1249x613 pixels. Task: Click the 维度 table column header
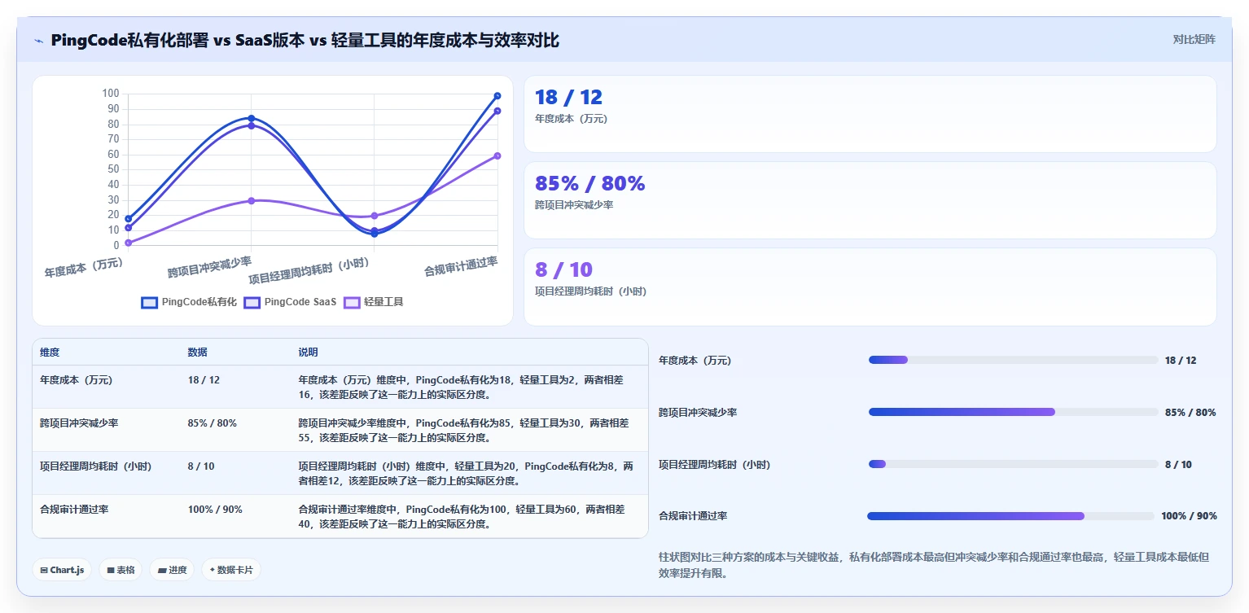[x=50, y=352]
